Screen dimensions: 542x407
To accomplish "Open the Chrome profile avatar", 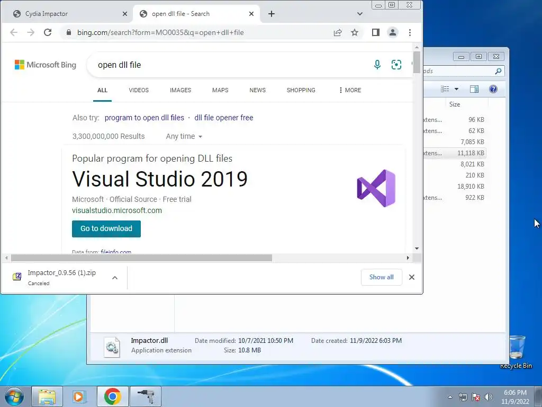I will click(x=393, y=32).
